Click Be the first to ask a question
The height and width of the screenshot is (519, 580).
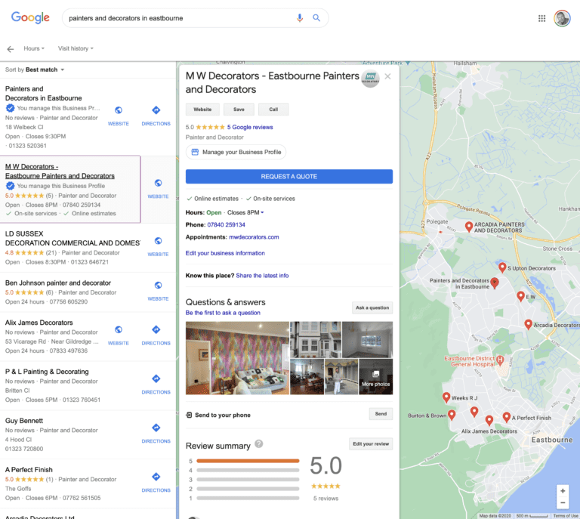[x=223, y=313]
